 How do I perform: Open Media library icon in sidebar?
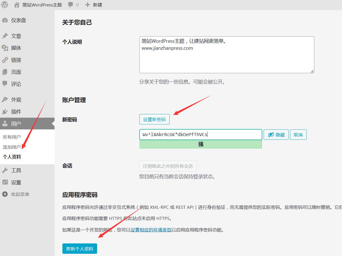pyautogui.click(x=5, y=48)
